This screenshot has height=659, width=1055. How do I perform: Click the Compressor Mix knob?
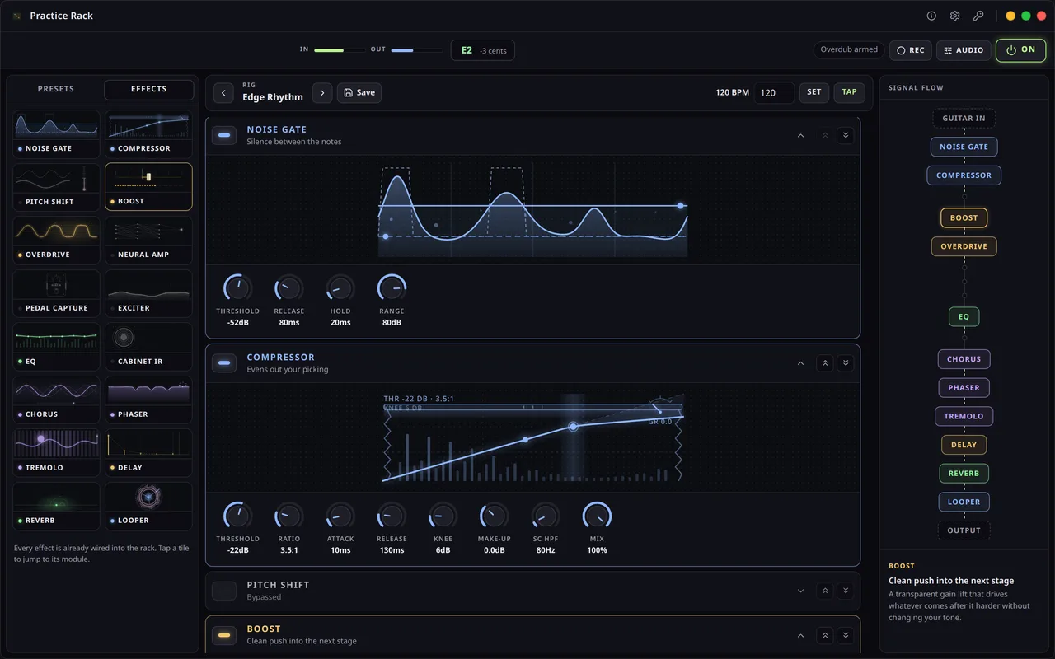597,516
